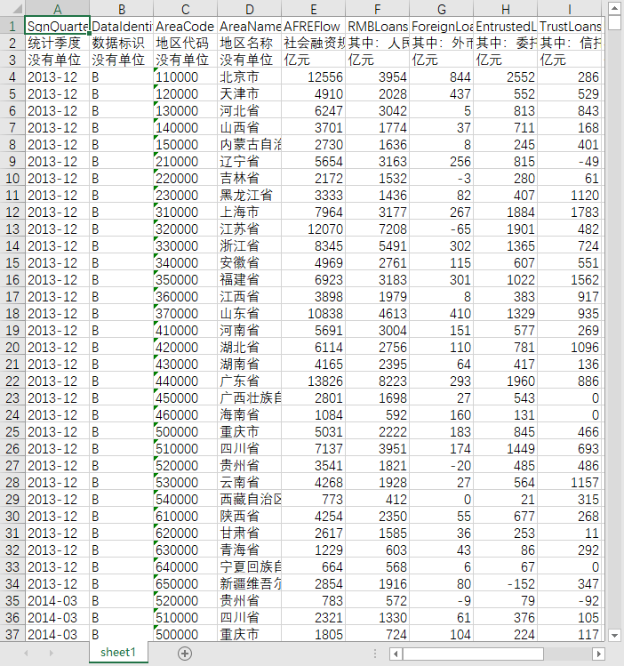Viewport: 624px width, 666px height.
Task: Select the whole sheet via corner button
Action: (x=12, y=8)
